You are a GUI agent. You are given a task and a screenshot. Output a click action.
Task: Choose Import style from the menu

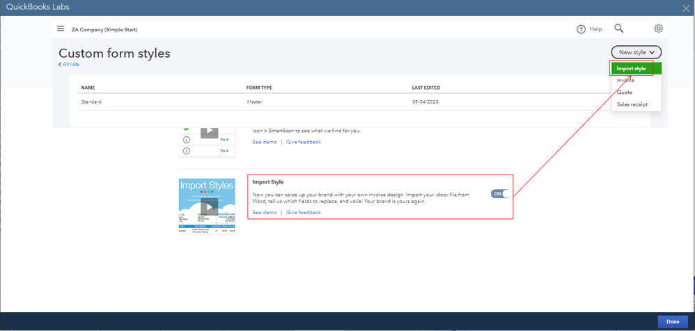(x=637, y=69)
